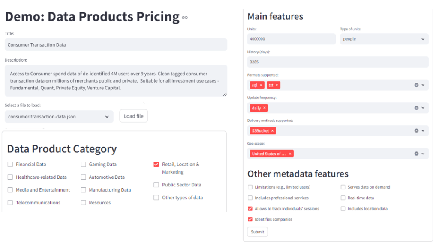Enable the Real-time data option
This screenshot has height=248, width=439.
click(x=343, y=198)
